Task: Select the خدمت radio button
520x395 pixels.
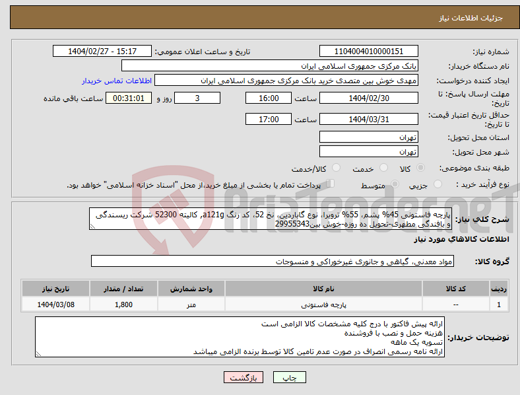Action: tap(383, 168)
